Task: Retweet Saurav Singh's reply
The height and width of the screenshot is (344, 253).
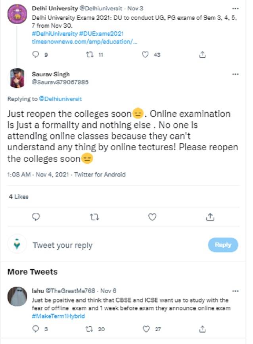Action: 94,217
